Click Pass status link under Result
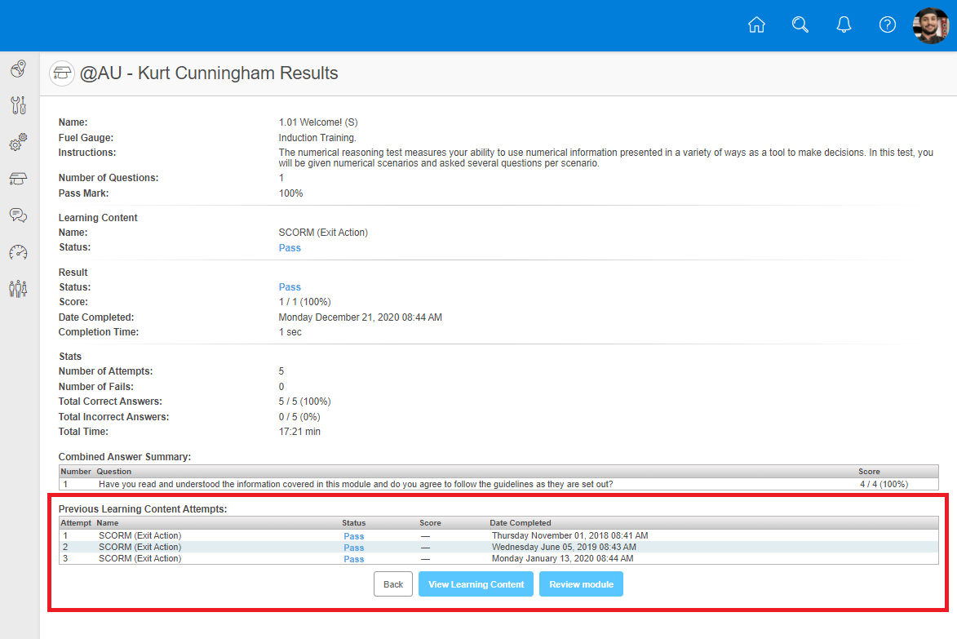This screenshot has width=957, height=639. pyautogui.click(x=290, y=287)
